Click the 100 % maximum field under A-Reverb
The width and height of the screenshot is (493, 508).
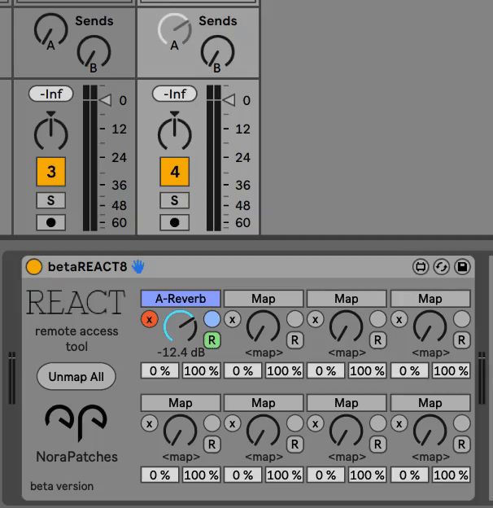click(x=201, y=370)
